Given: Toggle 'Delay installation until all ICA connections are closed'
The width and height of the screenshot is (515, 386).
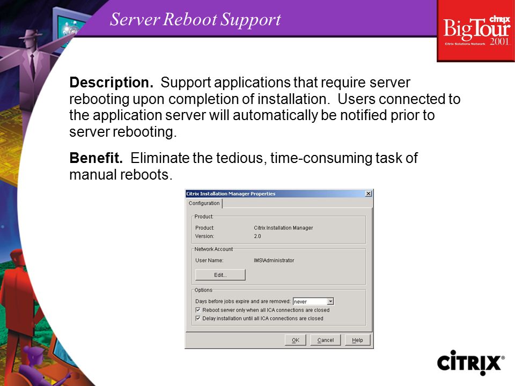Looking at the screenshot, I should click(198, 318).
